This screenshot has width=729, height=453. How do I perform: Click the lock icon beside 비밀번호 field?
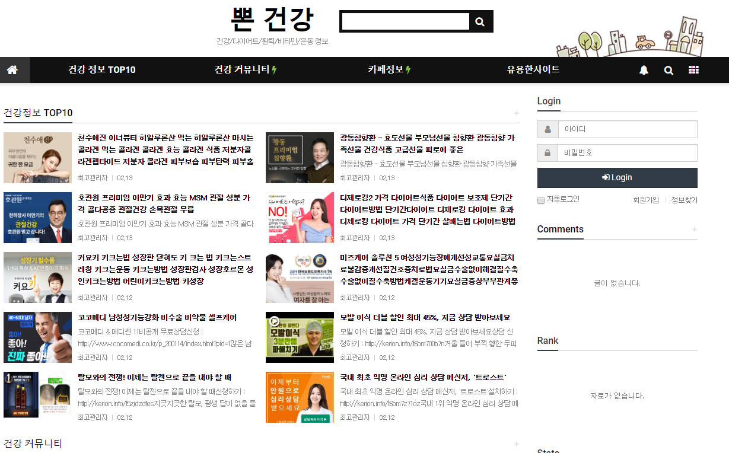547,153
